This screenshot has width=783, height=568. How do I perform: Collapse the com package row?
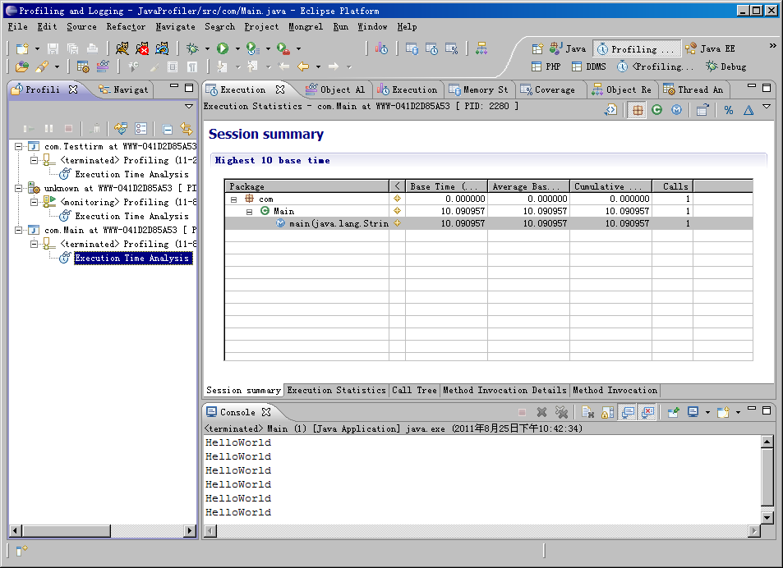coord(233,199)
